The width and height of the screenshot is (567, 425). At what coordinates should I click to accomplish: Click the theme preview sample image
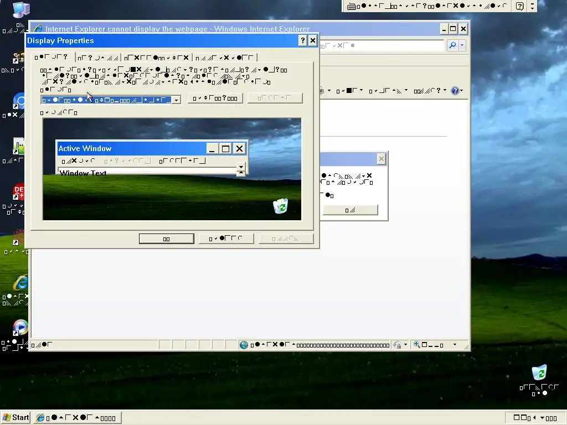click(x=172, y=169)
